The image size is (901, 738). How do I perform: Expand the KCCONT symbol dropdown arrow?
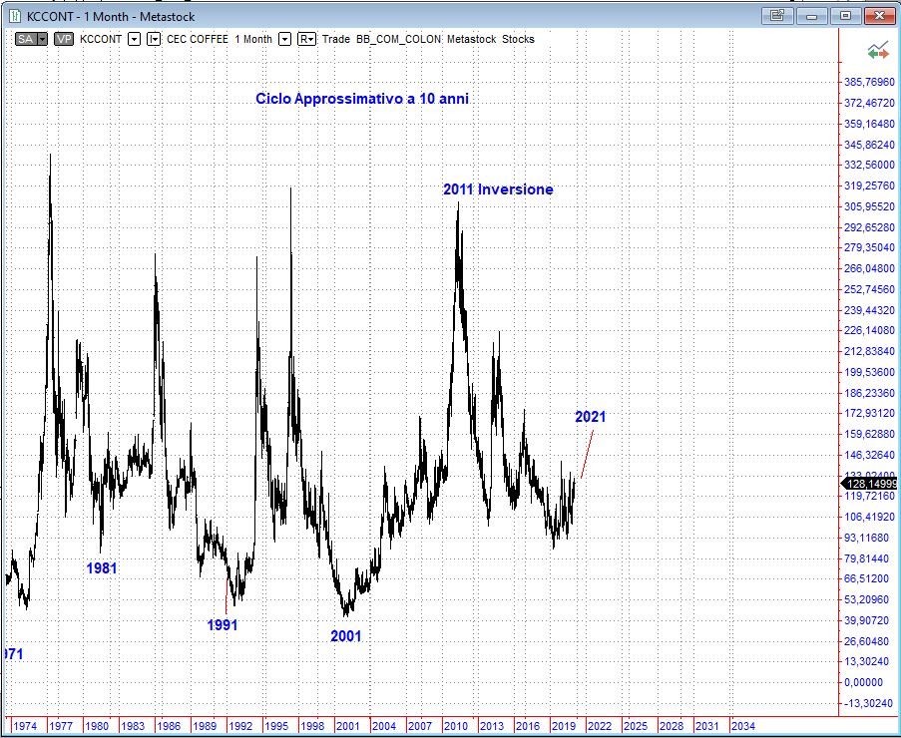click(134, 39)
